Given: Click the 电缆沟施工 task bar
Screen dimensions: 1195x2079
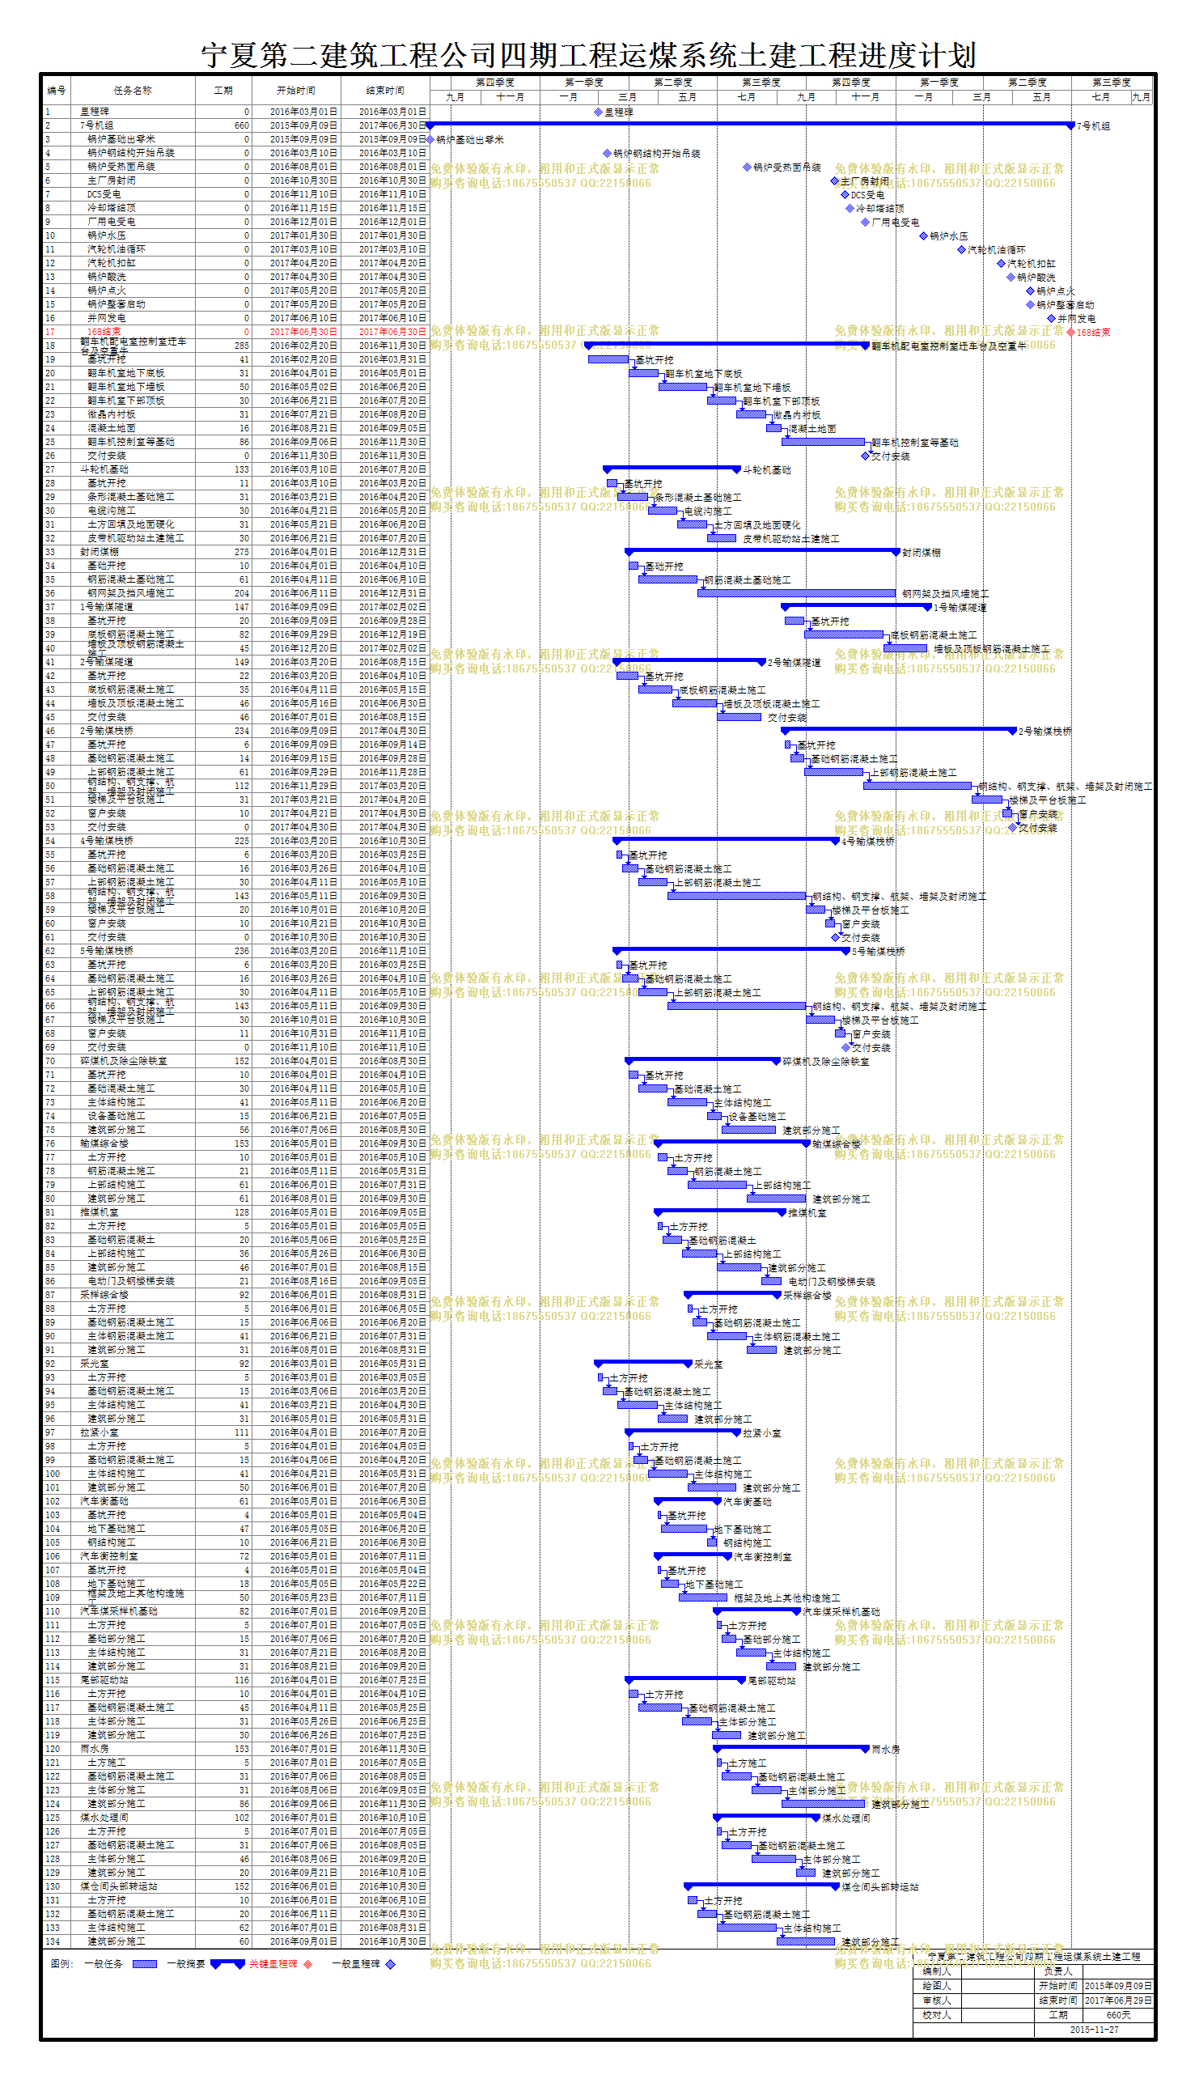Looking at the screenshot, I should click(x=663, y=511).
